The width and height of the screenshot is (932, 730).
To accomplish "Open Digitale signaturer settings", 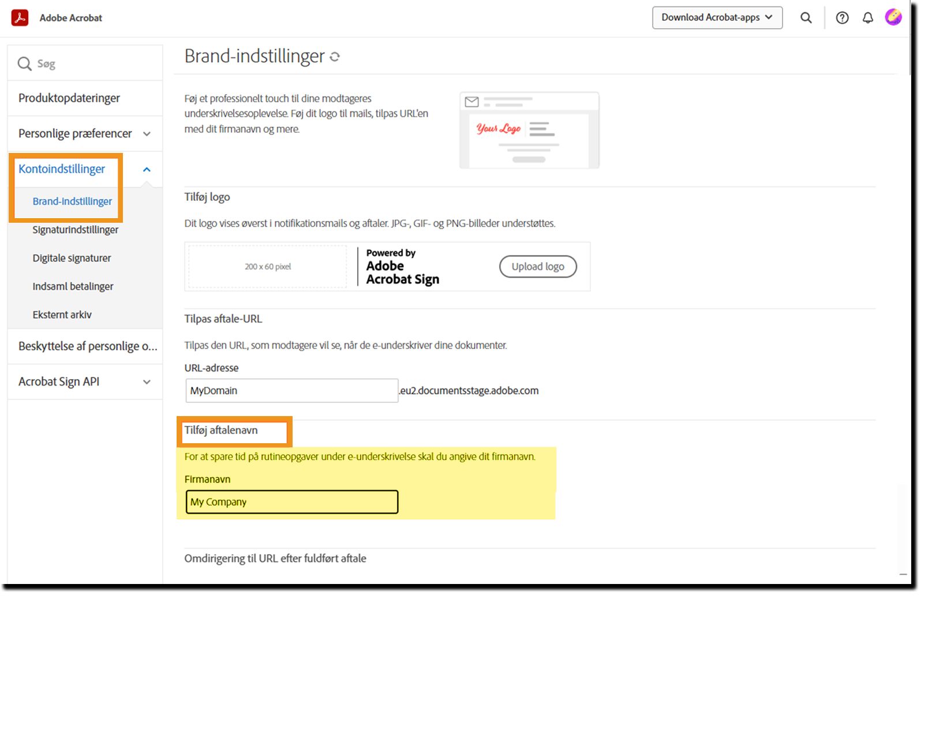I will click(x=72, y=258).
